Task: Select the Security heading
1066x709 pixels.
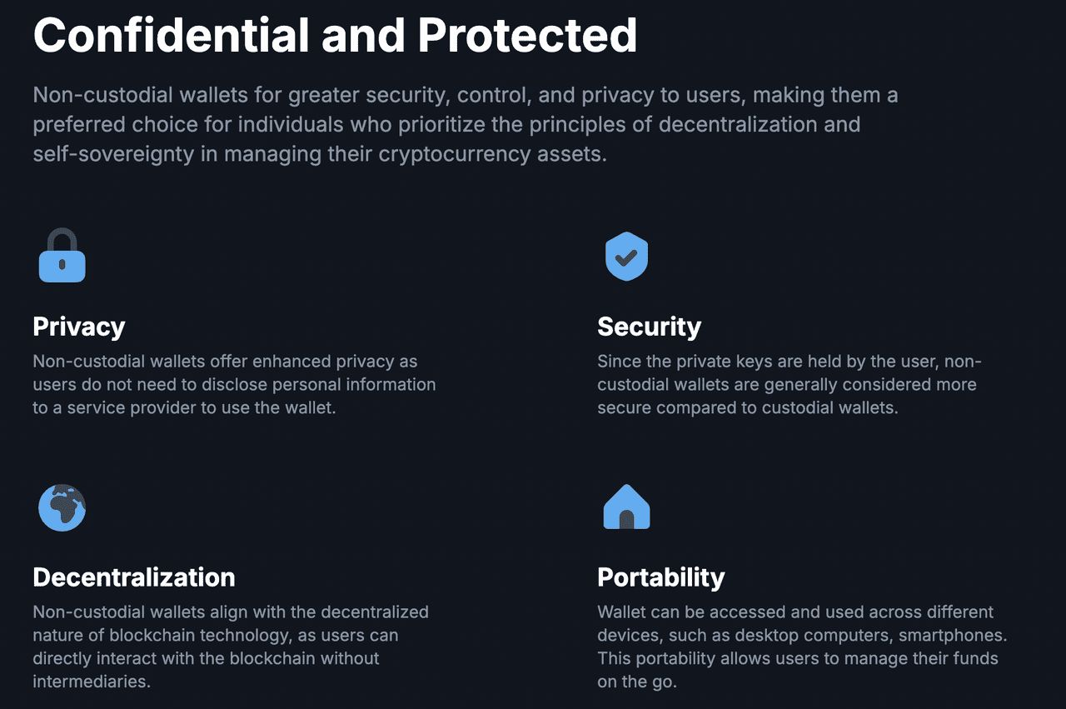Action: coord(649,327)
